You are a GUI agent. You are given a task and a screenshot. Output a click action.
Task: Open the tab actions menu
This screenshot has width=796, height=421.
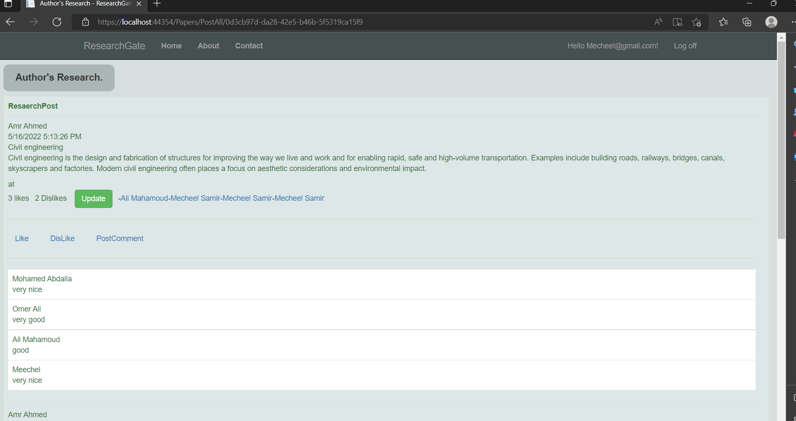point(8,5)
